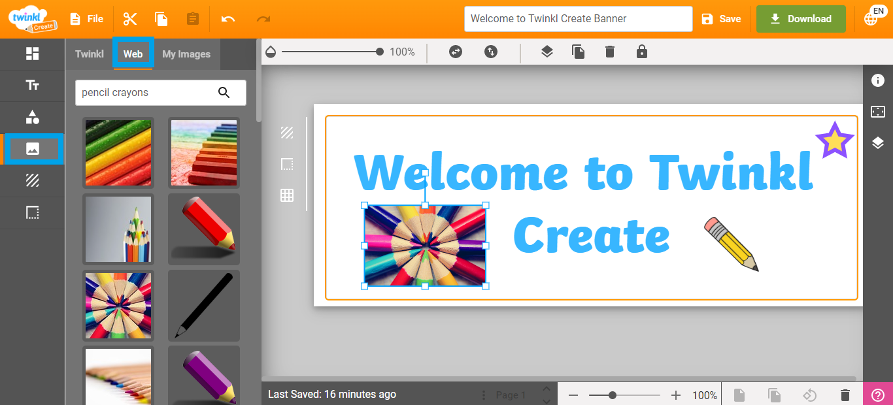Run the image search magnifier
The height and width of the screenshot is (405, 893).
pos(224,93)
